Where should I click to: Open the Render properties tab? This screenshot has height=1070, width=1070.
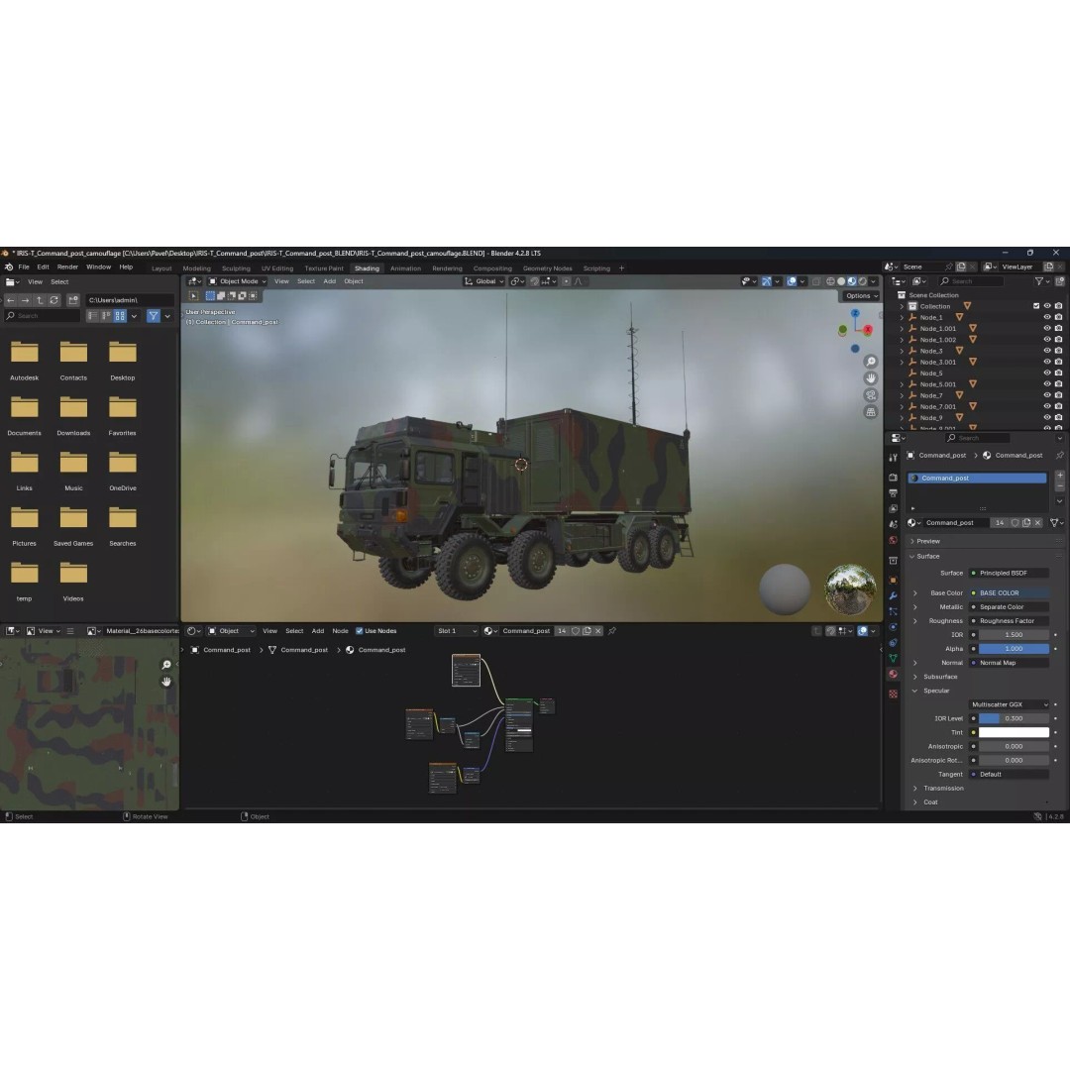pyautogui.click(x=893, y=477)
